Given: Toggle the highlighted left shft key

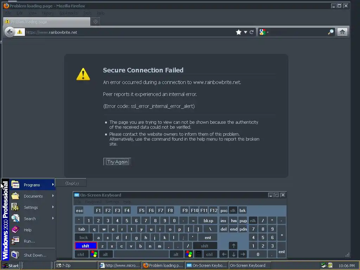Looking at the screenshot, I should point(86,246).
